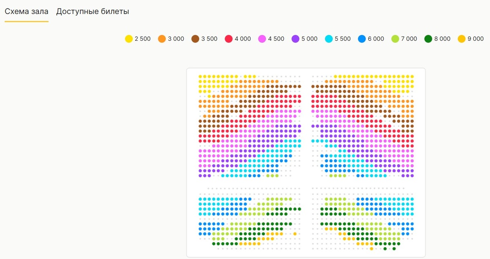Click the light green 7 000 legend dot
This screenshot has width=490, height=259.
[x=395, y=39]
